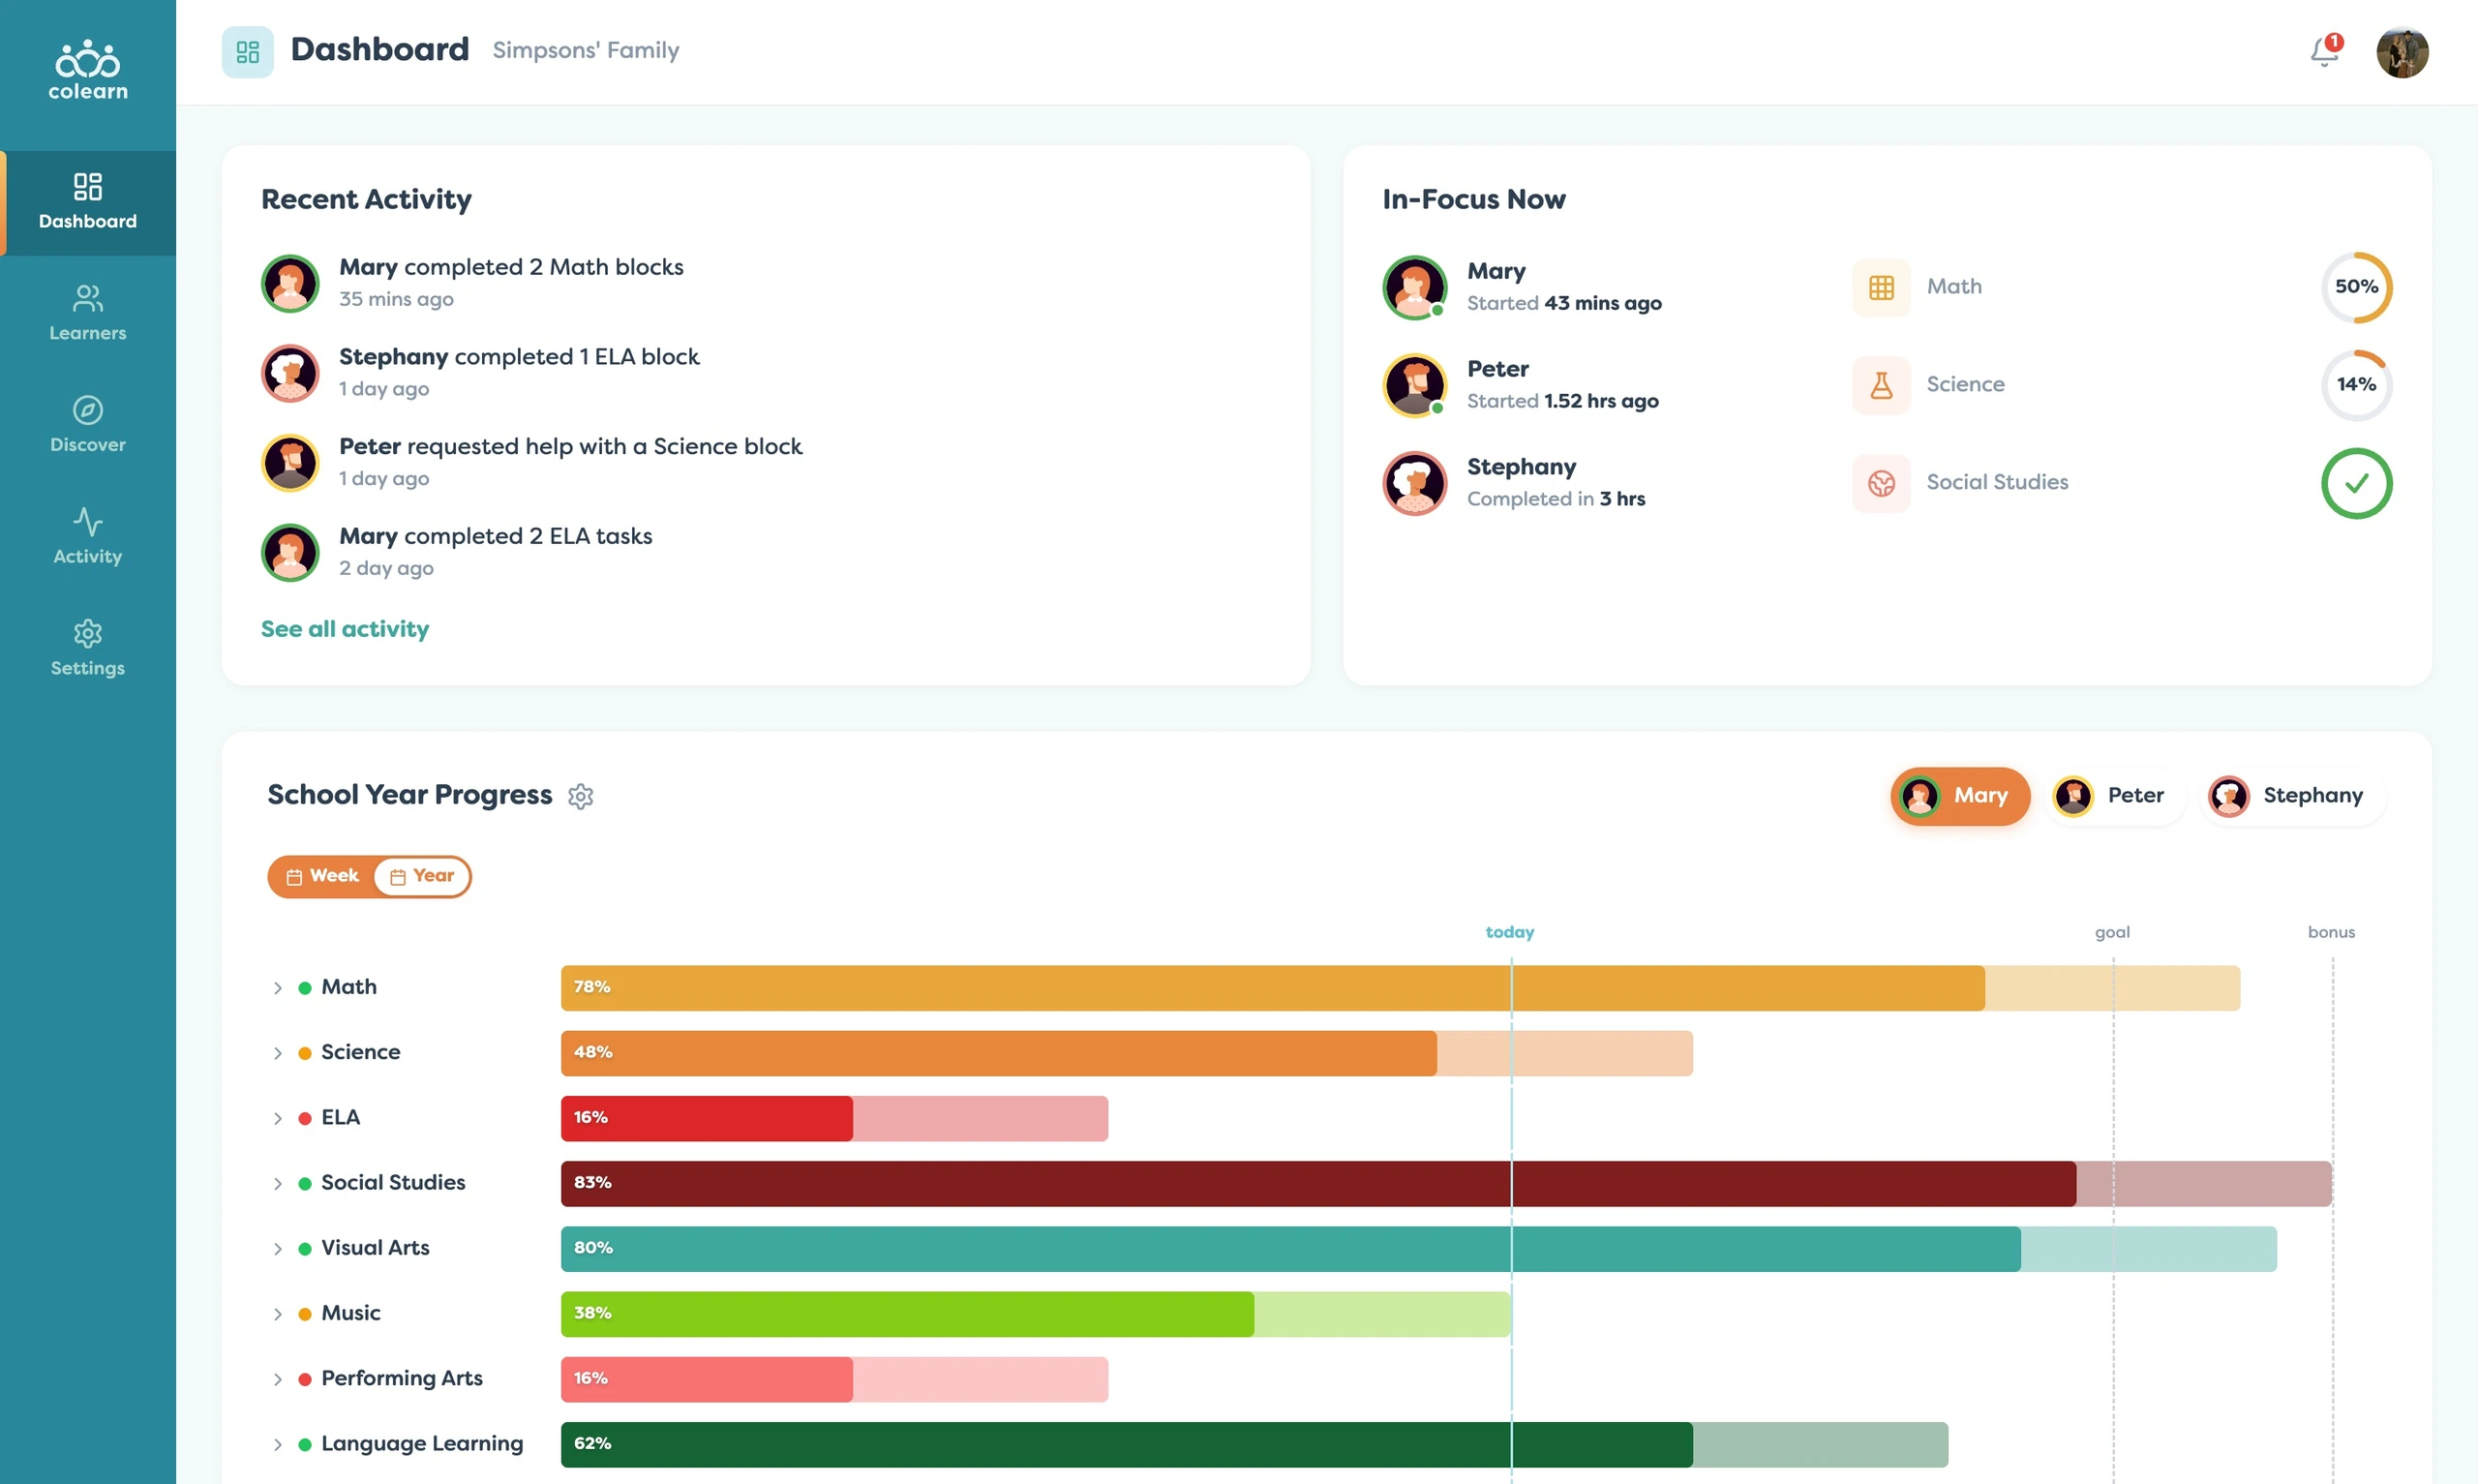The width and height of the screenshot is (2478, 1484).
Task: Click the dashboard grid icon beside title
Action: click(x=248, y=52)
